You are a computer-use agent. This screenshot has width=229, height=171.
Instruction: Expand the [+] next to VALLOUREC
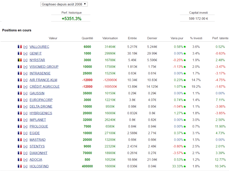click(x=25, y=47)
